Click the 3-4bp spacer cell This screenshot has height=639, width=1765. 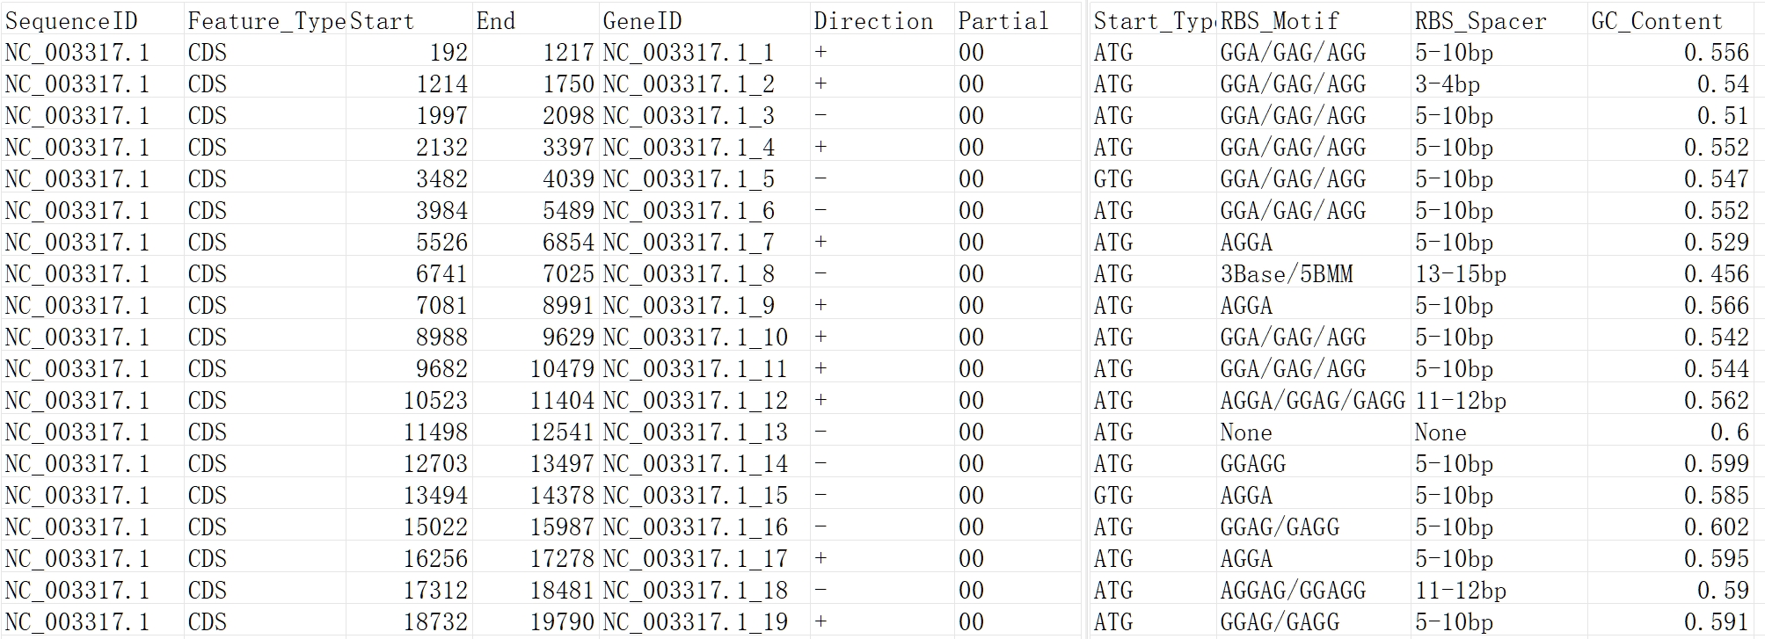[x=1499, y=84]
